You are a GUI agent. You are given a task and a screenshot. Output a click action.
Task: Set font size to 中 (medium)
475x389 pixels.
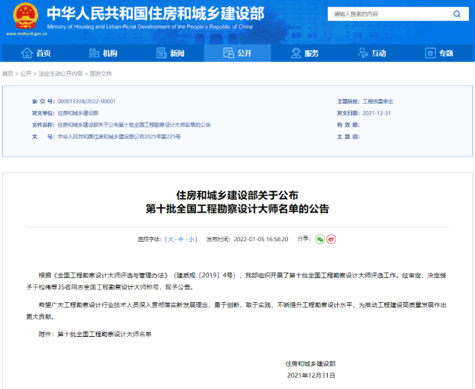(181, 239)
